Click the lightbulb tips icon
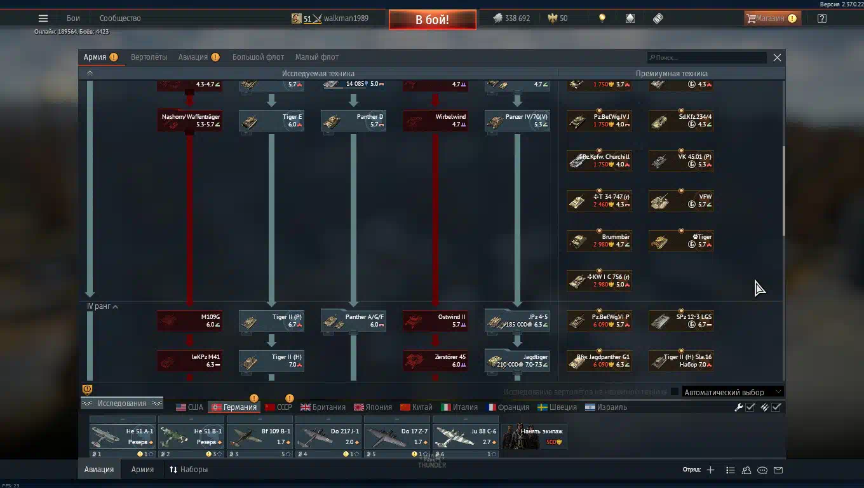 (602, 18)
